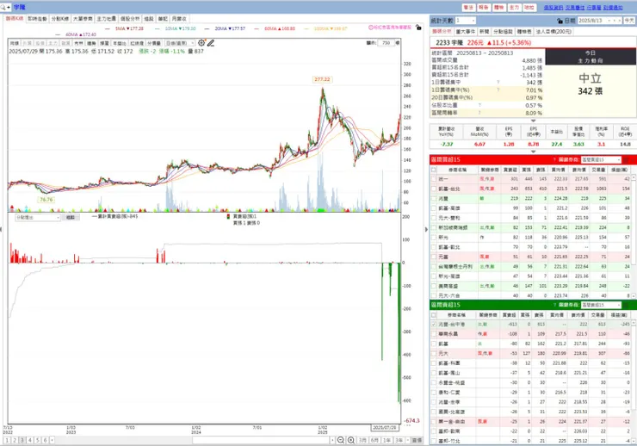Image resolution: width=637 pixels, height=446 pixels.
Task: Open the 關鍵券商 dropdown in the red header
Action: click(601, 160)
